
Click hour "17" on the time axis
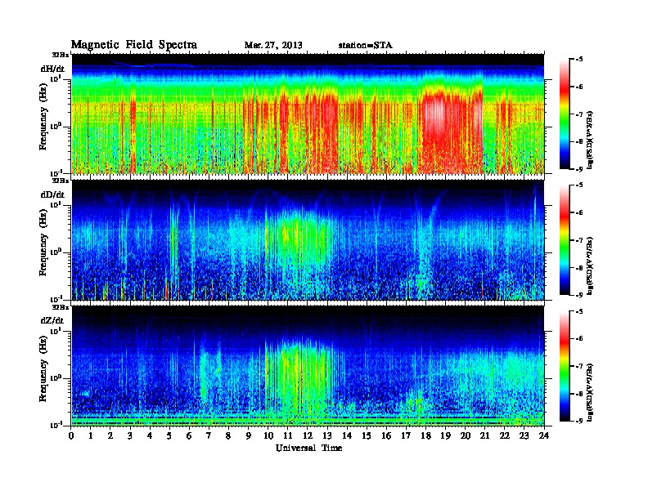click(407, 435)
